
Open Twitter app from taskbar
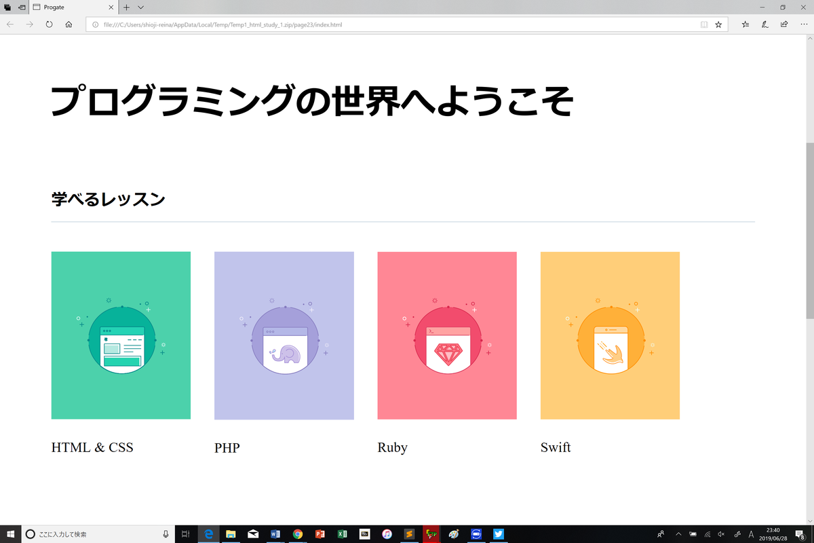(499, 534)
